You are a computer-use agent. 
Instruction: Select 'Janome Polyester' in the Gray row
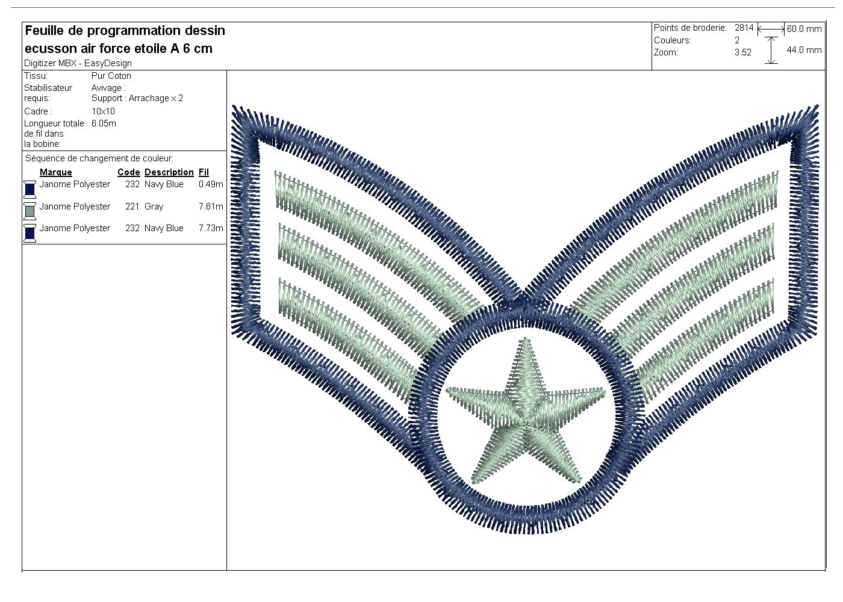[75, 206]
